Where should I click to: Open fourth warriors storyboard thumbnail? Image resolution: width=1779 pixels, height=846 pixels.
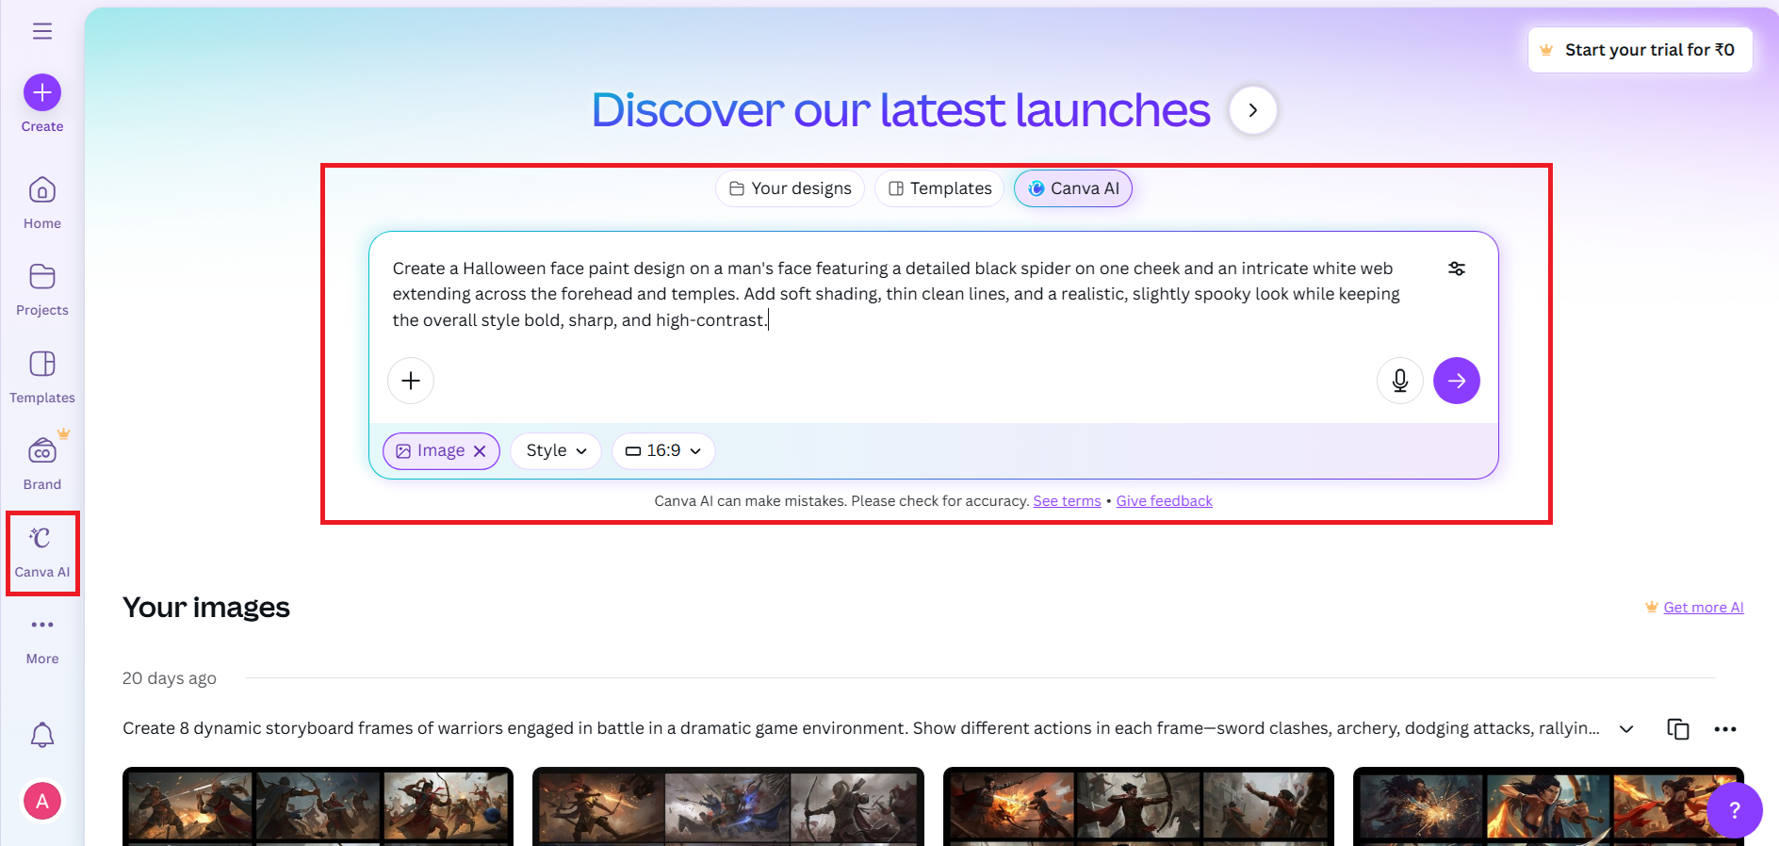(x=1549, y=806)
